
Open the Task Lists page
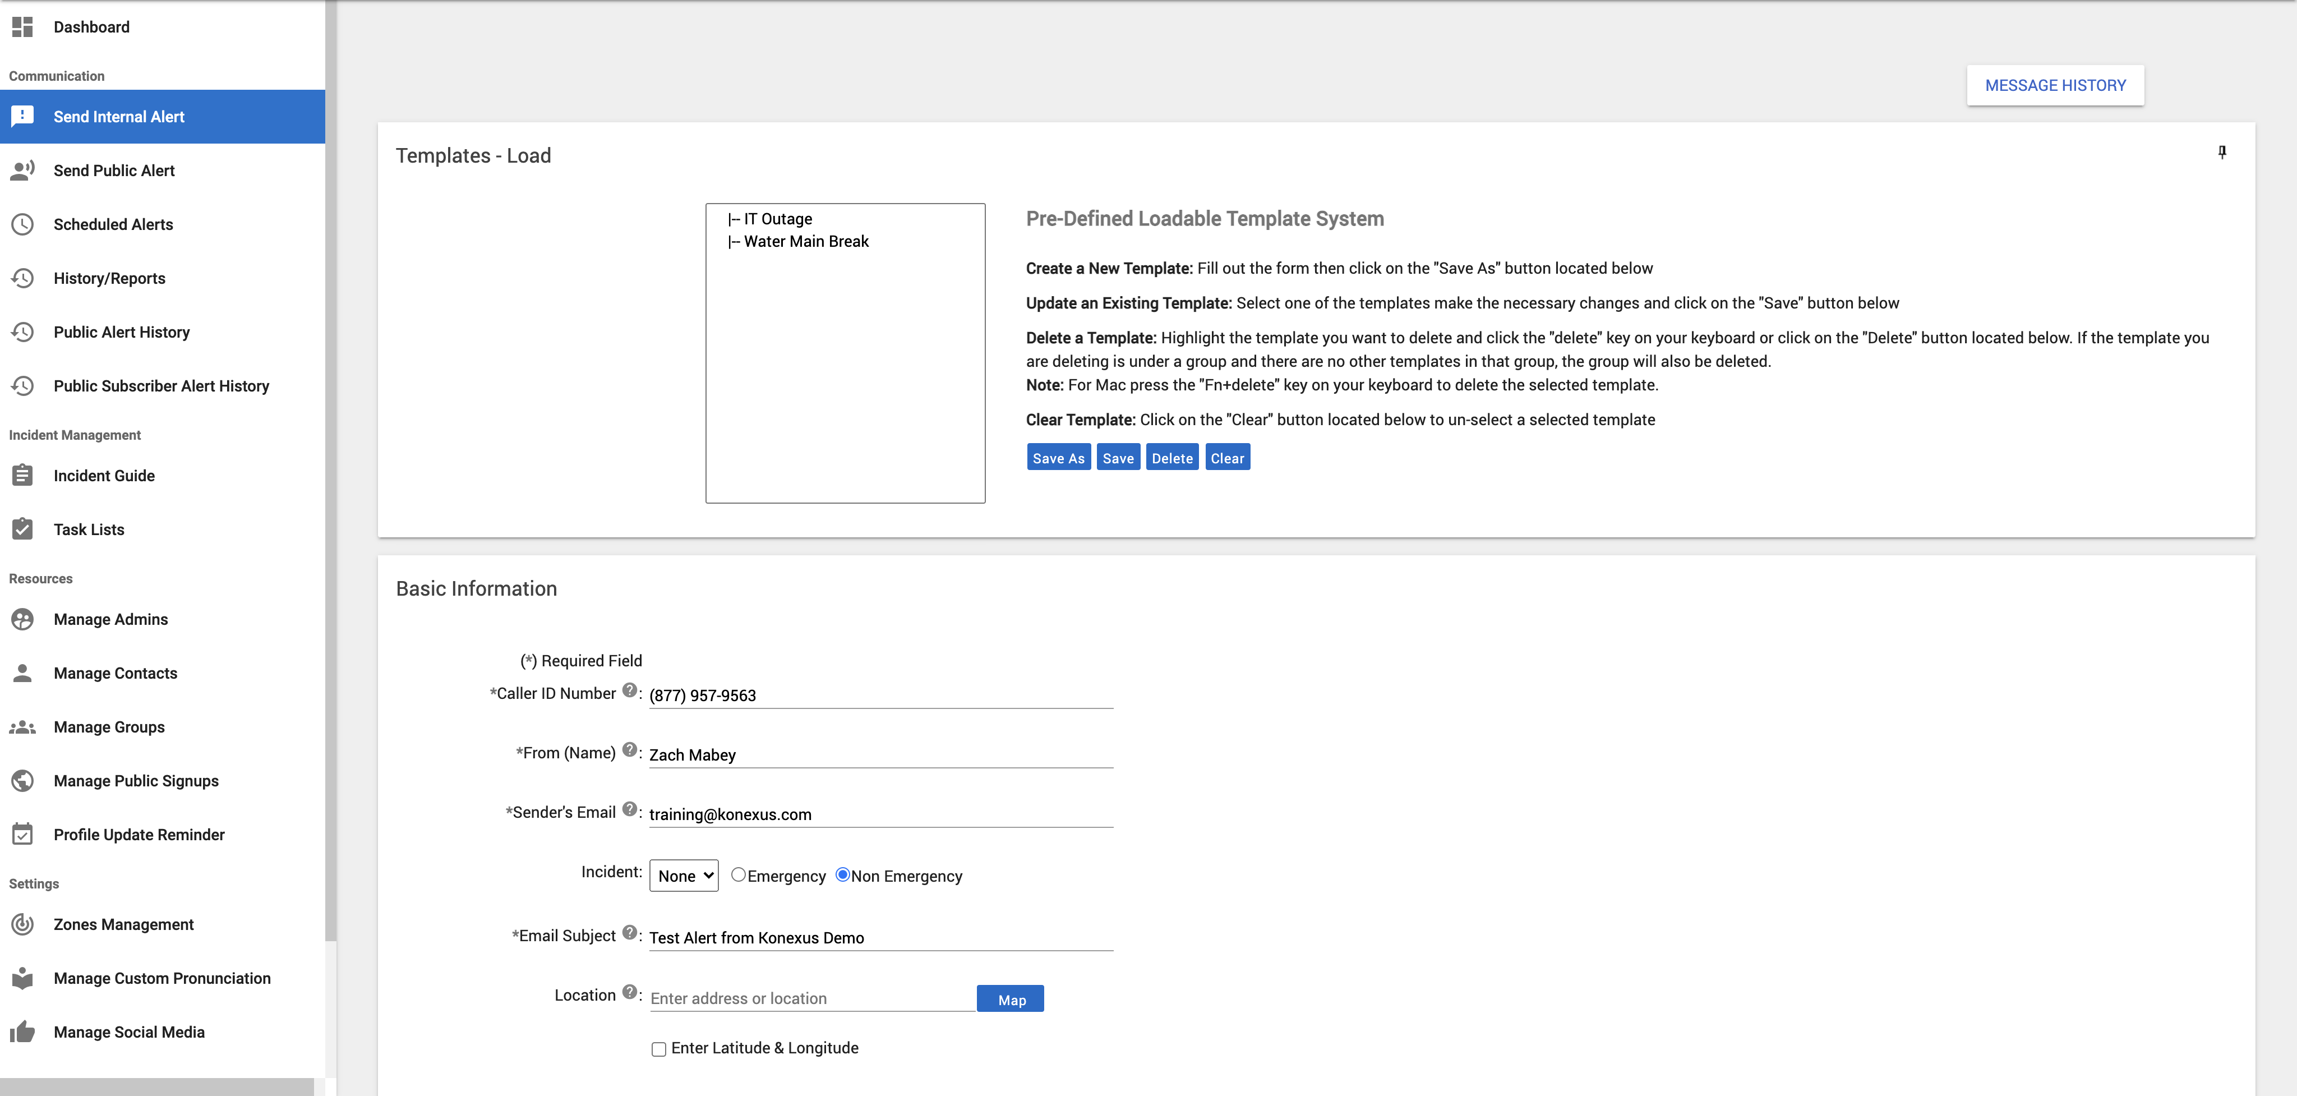[x=162, y=529]
